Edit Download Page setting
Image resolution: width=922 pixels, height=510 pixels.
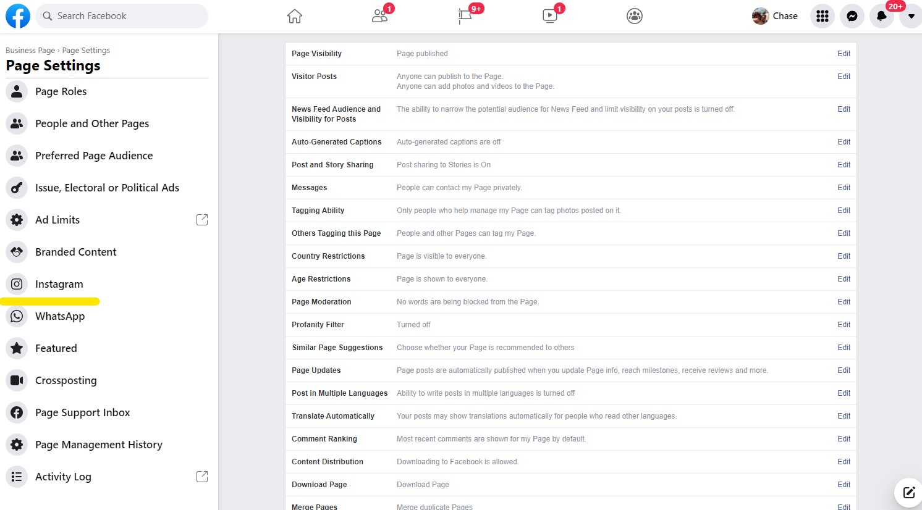pyautogui.click(x=844, y=485)
